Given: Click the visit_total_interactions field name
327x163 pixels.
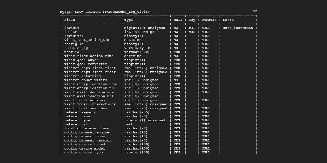Looking at the screenshot, I should click(x=90, y=104).
